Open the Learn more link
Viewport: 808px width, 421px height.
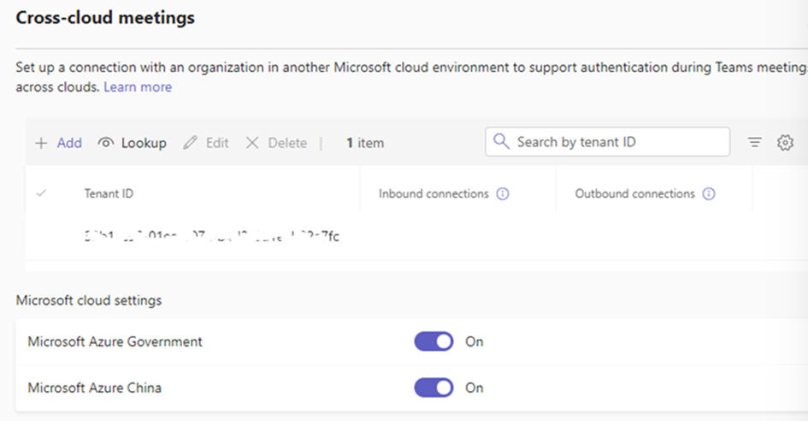click(138, 87)
